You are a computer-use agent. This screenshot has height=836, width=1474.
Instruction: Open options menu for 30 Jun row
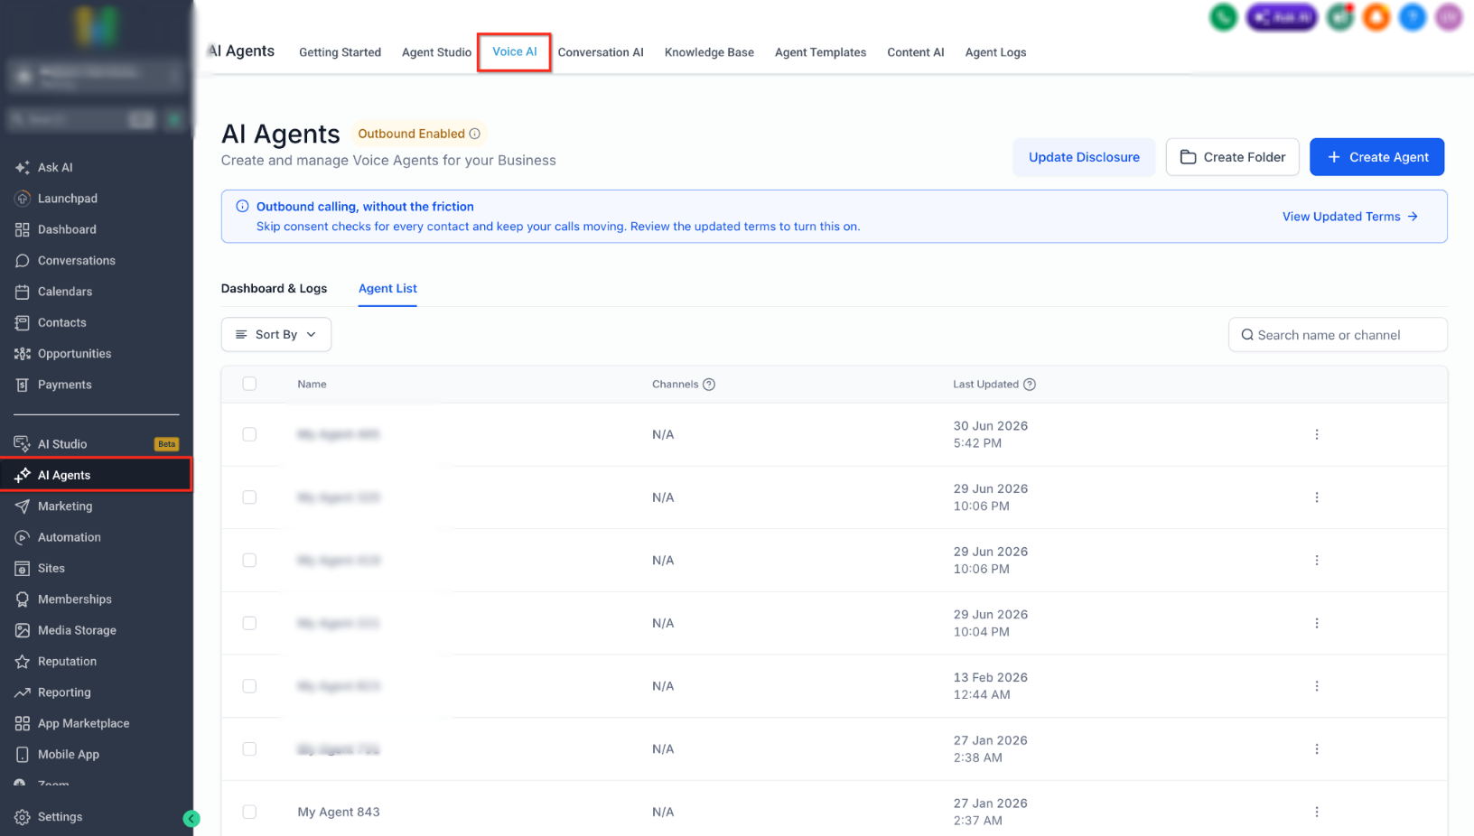point(1317,434)
